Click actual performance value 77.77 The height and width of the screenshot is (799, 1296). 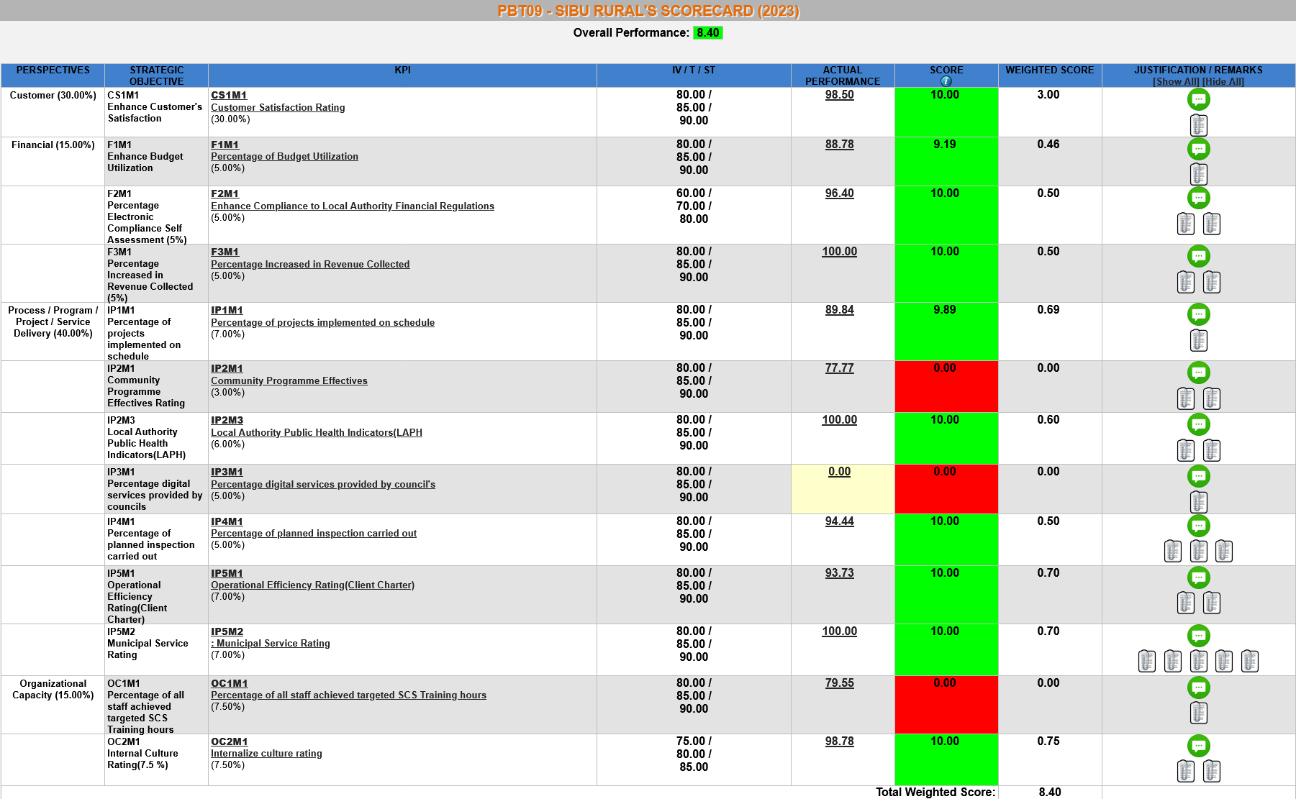tap(839, 368)
